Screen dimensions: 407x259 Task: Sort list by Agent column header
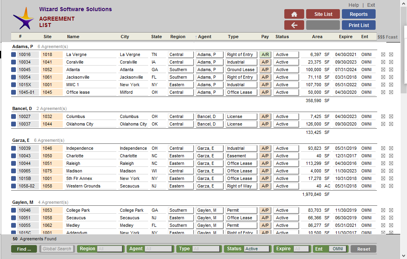[204, 37]
